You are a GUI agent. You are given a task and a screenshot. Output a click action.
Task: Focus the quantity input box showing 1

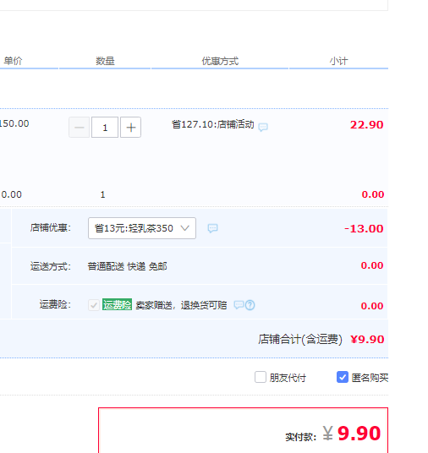(x=105, y=128)
